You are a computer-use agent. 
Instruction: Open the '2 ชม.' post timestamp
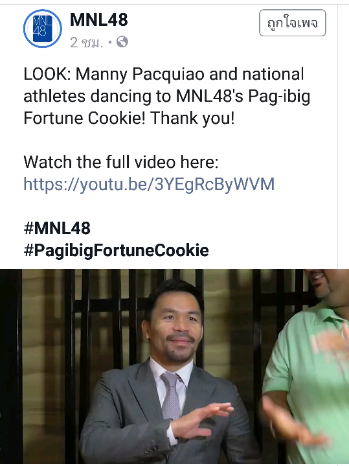(86, 43)
